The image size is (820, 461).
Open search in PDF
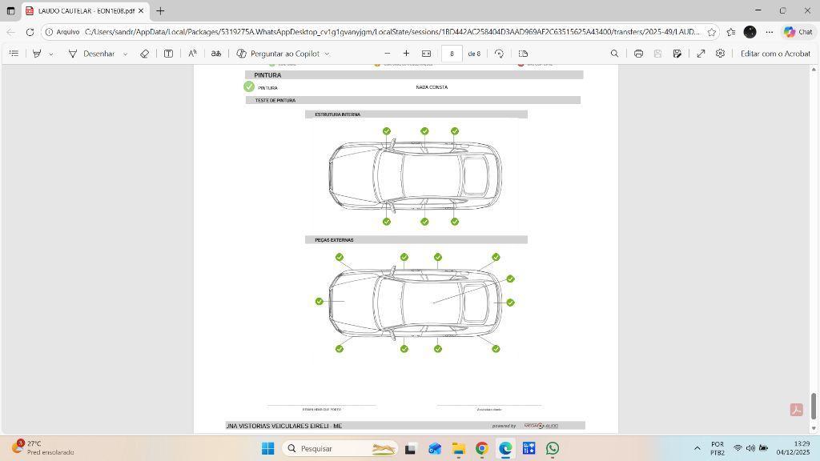point(614,54)
